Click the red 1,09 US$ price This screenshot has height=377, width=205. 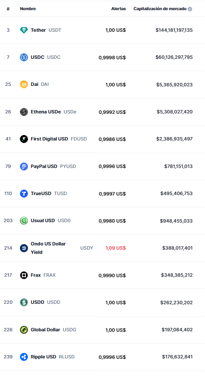[x=116, y=248]
